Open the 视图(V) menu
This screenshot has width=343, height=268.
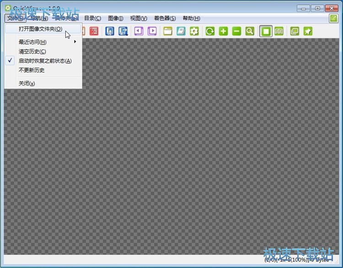point(139,18)
